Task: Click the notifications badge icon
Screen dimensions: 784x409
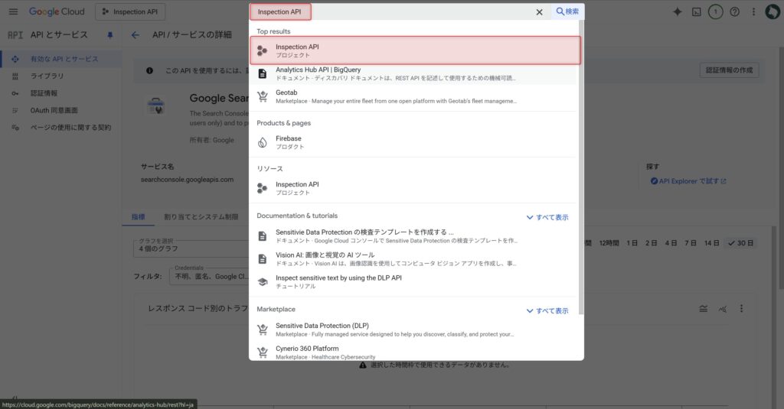Action: pyautogui.click(x=716, y=12)
